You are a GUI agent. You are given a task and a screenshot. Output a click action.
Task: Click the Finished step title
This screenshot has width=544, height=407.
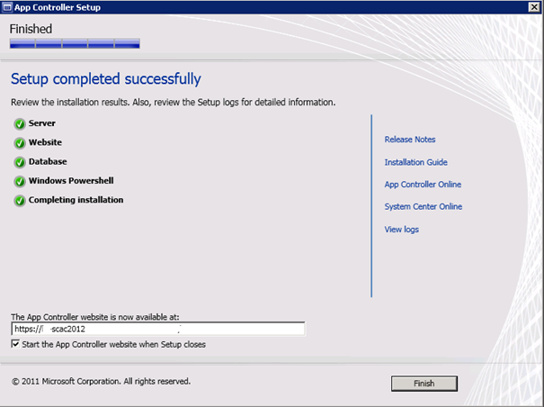tap(31, 29)
